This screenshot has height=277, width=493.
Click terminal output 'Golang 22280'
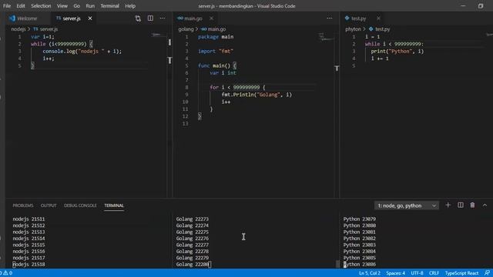[192, 265]
